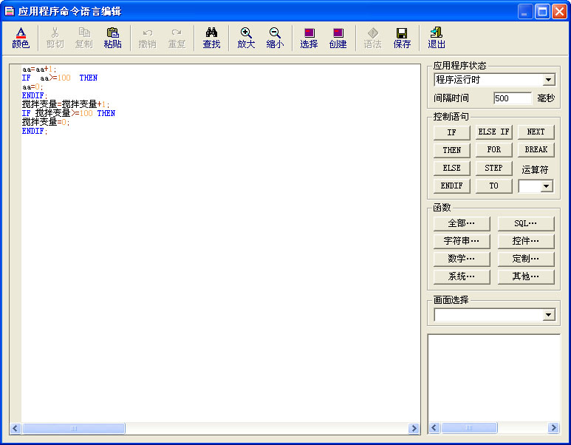The image size is (571, 445).
Task: Click the 剪切 cut icon
Action: (x=55, y=38)
